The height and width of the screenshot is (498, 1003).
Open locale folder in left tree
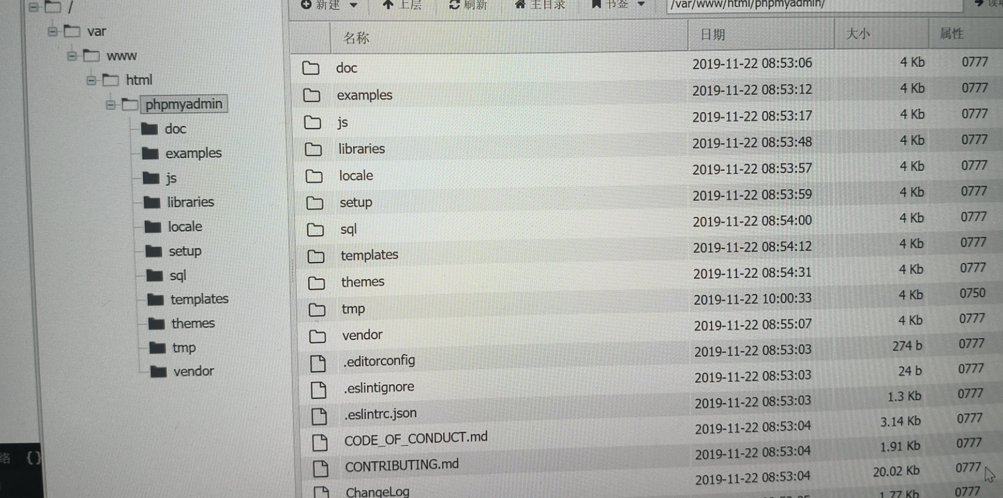point(185,227)
